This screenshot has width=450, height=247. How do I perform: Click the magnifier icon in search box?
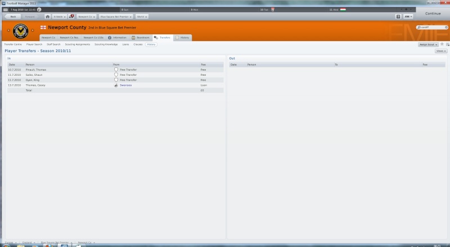[x=419, y=27]
